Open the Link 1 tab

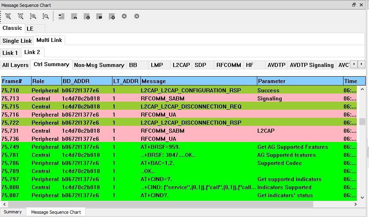click(10, 53)
